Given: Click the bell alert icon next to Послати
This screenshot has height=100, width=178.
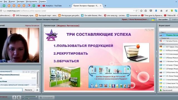Looking at the screenshot, I should [x=37, y=90].
